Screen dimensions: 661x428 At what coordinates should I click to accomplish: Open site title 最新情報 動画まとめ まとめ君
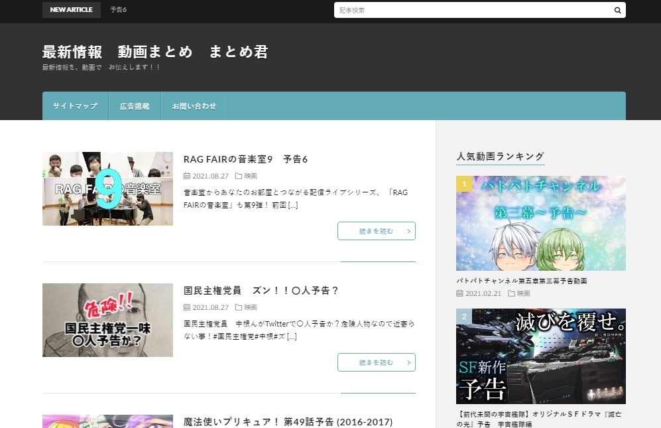(155, 52)
